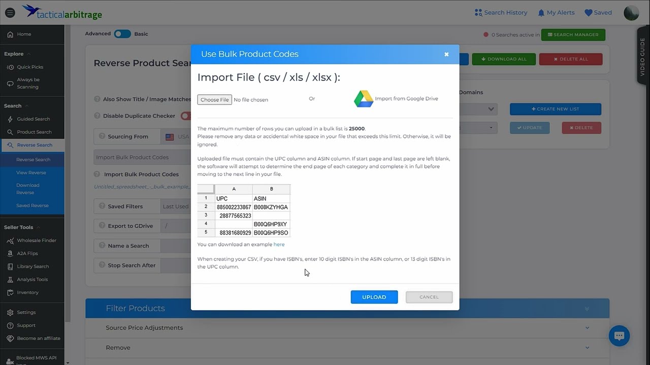The image size is (650, 365).
Task: Collapse the Search section in the sidebar
Action: coord(16,106)
